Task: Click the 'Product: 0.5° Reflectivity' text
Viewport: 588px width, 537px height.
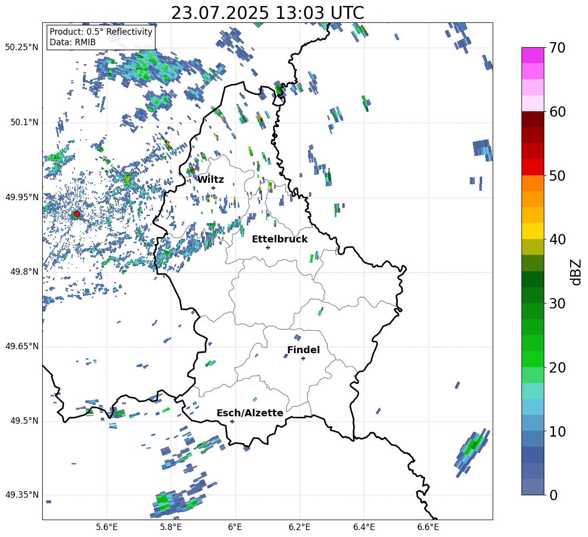Action: coord(101,31)
